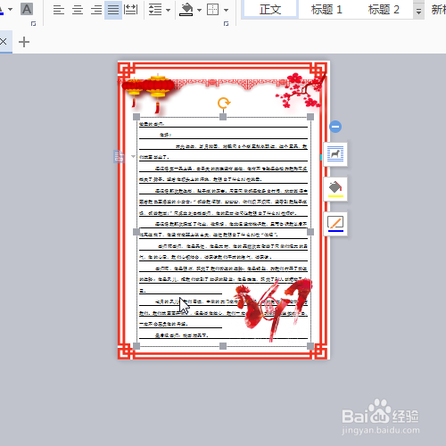The image size is (446, 446).
Task: Align text right
Action: pos(96,10)
